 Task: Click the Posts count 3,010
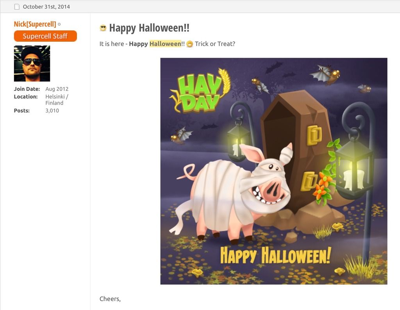tap(52, 111)
